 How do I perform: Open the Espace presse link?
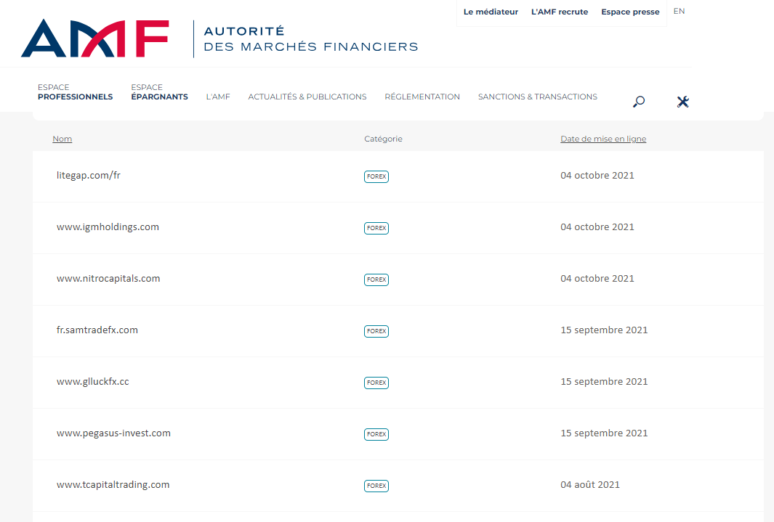point(630,12)
